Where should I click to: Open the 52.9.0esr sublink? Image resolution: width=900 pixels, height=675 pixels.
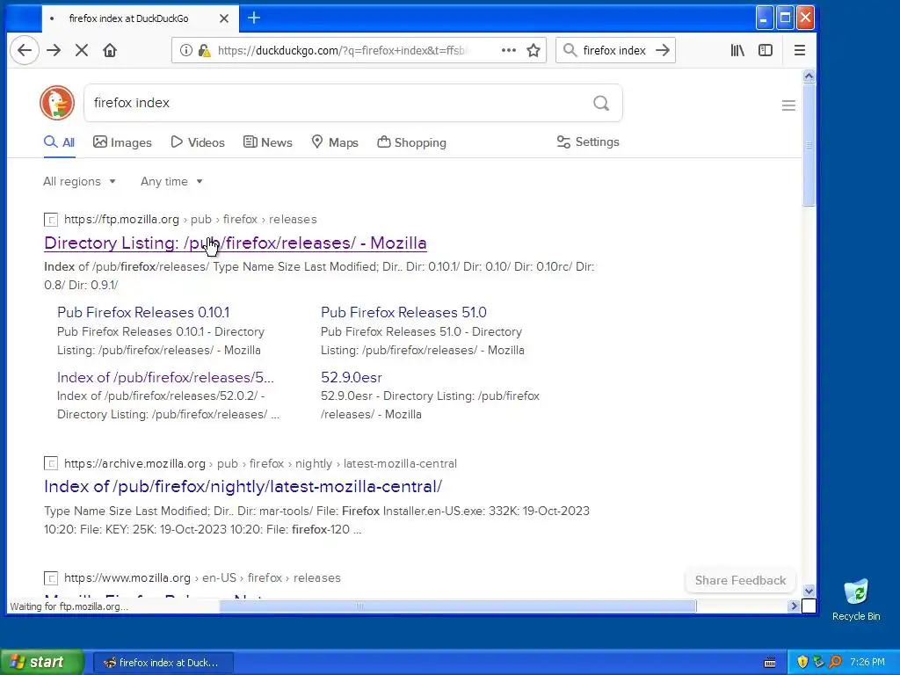click(352, 377)
